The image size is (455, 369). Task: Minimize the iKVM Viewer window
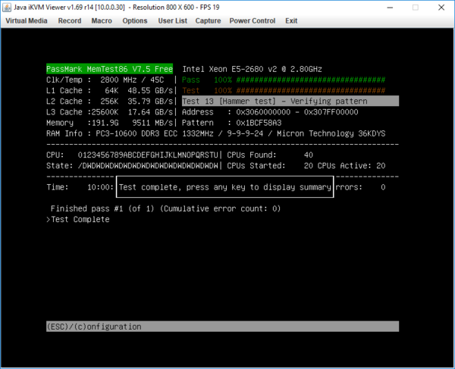pyautogui.click(x=390, y=8)
